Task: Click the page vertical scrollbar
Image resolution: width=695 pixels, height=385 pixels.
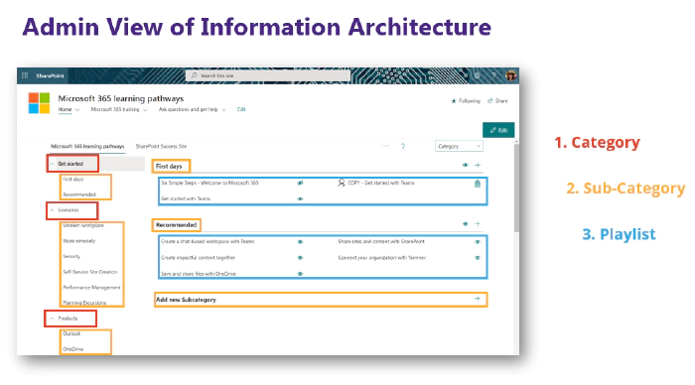Action: point(516,187)
